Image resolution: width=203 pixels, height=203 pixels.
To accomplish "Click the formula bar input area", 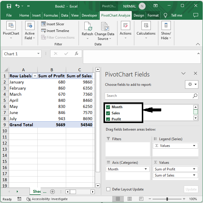I will (x=140, y=57).
